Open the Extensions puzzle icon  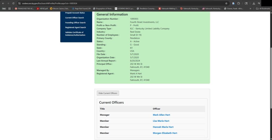pyautogui.click(x=239, y=3)
